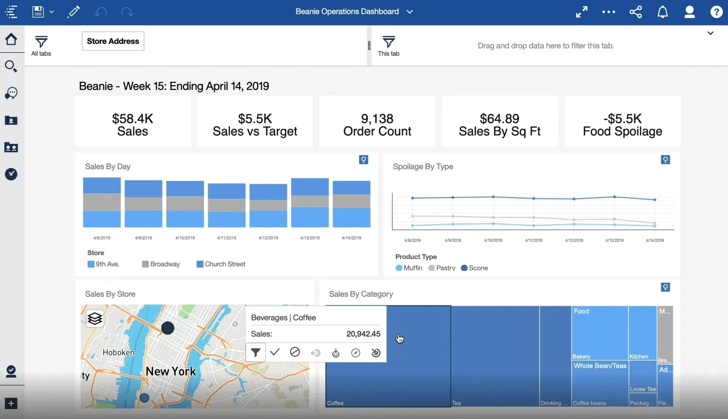The width and height of the screenshot is (728, 419).
Task: Toggle the Scone product type legend
Action: click(x=475, y=268)
